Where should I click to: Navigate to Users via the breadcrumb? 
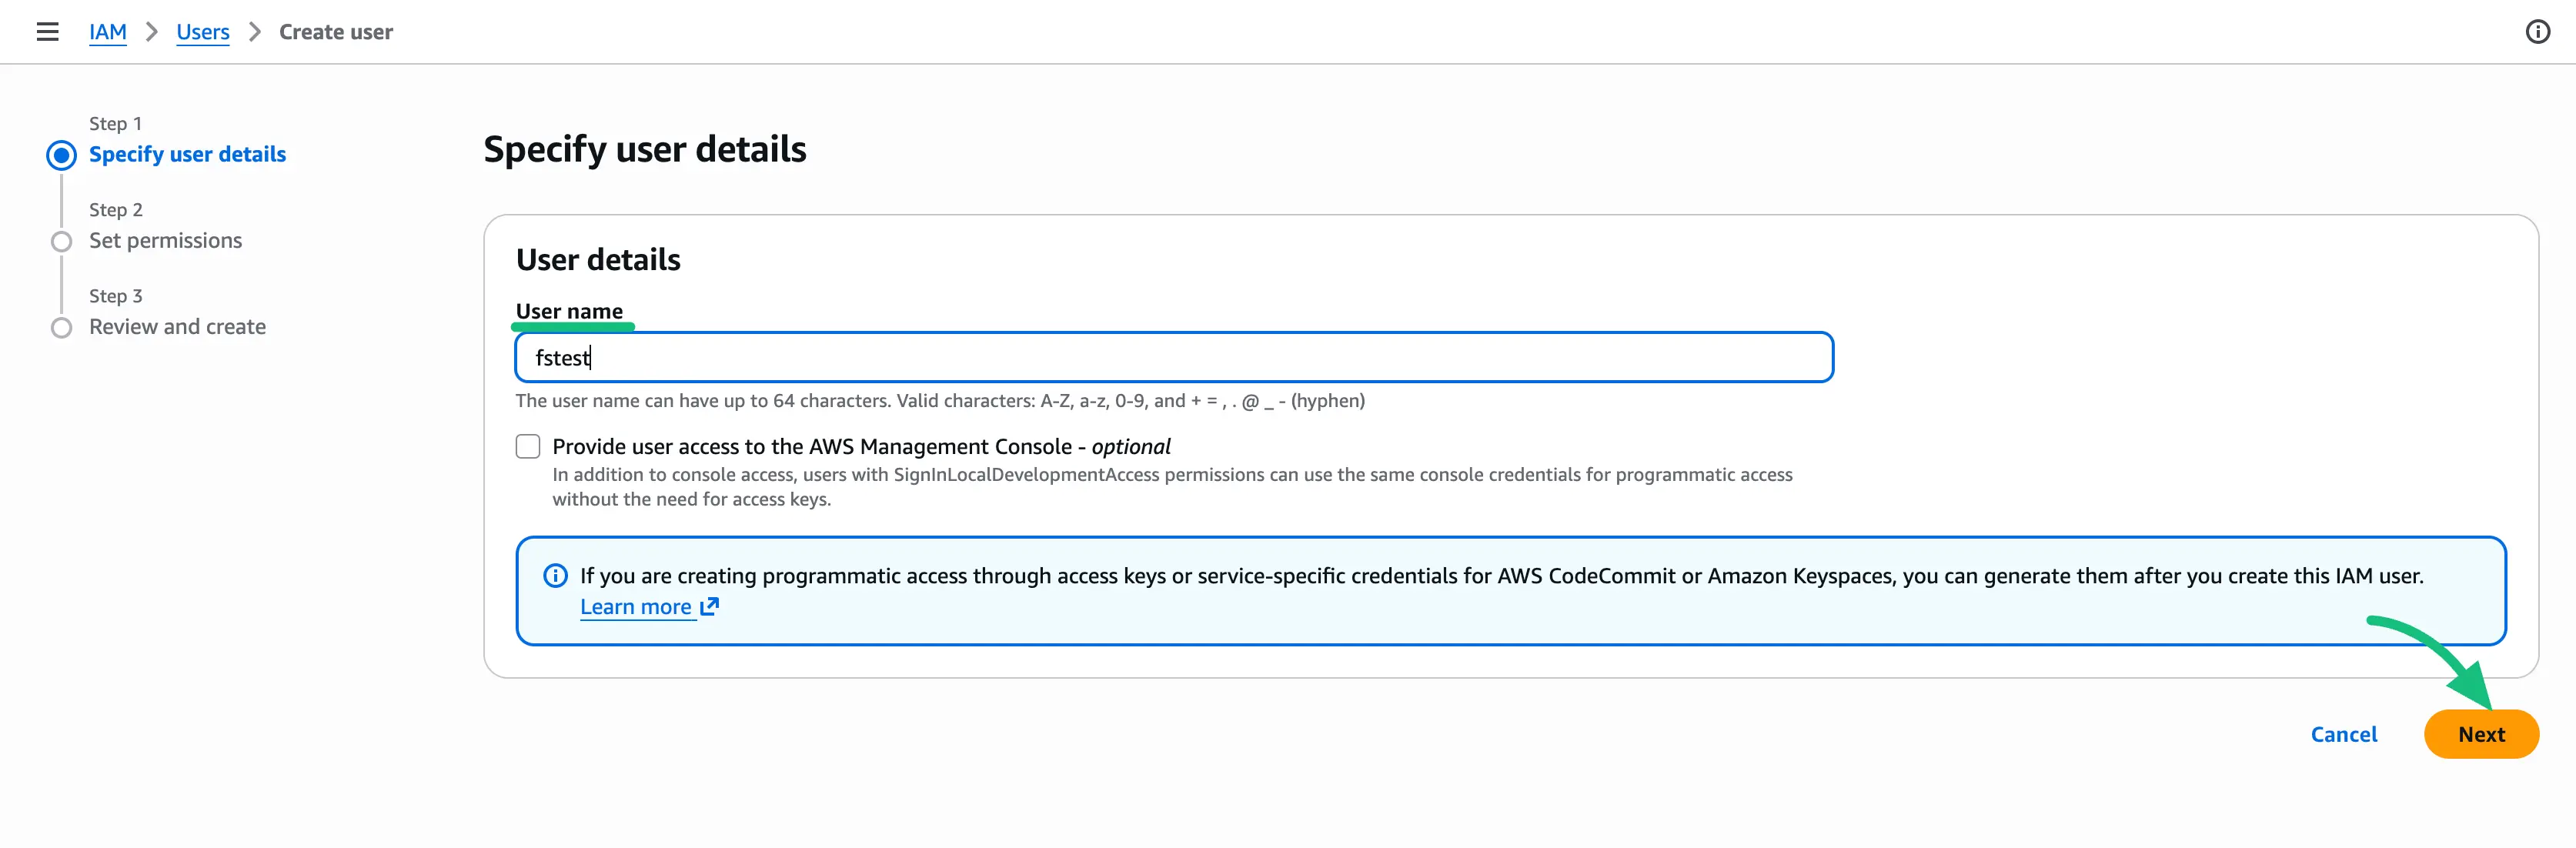pos(202,31)
